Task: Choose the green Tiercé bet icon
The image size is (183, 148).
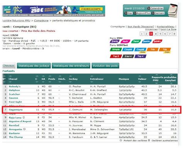Action: tap(136, 42)
